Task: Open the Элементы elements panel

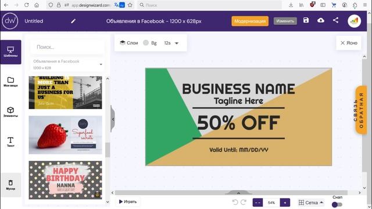Action: [10, 112]
